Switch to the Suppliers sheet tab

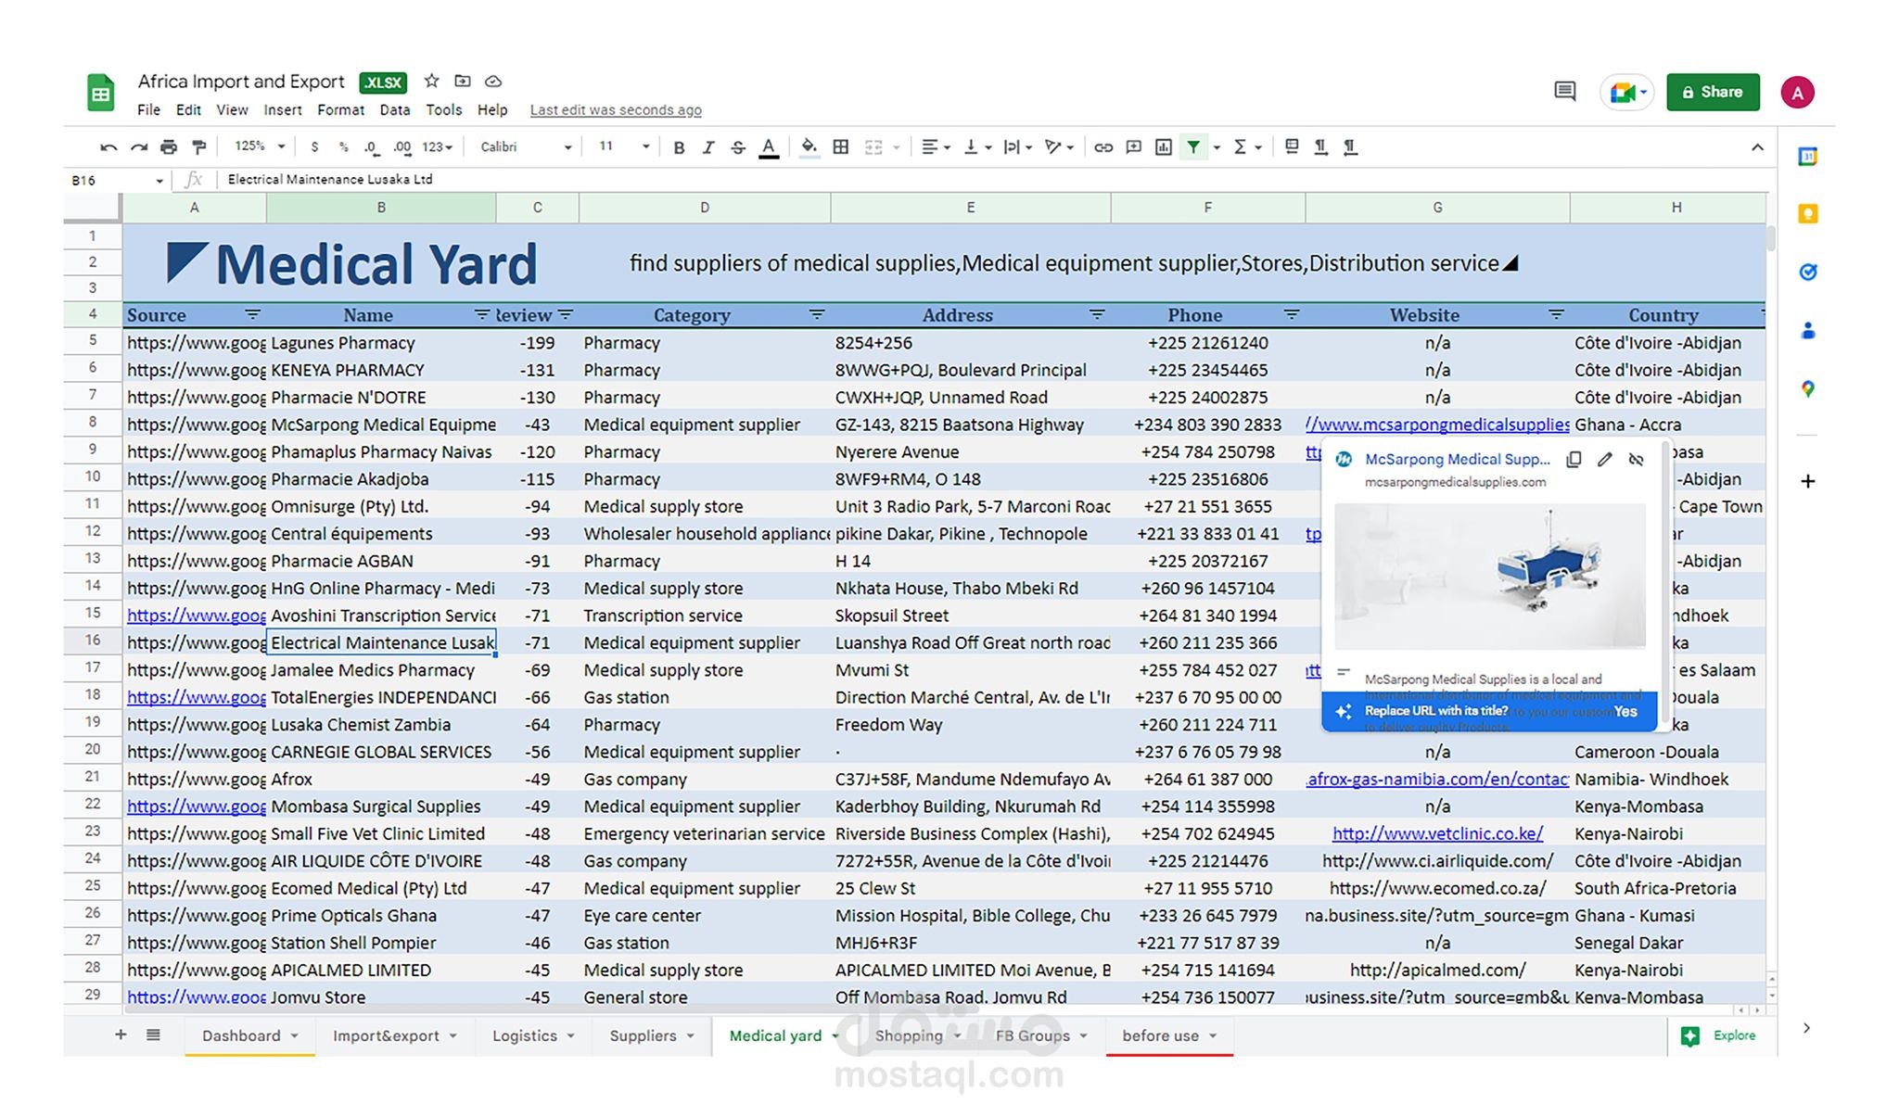pyautogui.click(x=643, y=1035)
